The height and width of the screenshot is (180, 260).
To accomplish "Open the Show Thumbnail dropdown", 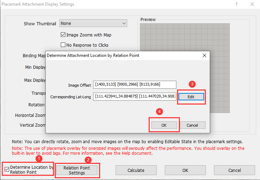I will [x=93, y=24].
